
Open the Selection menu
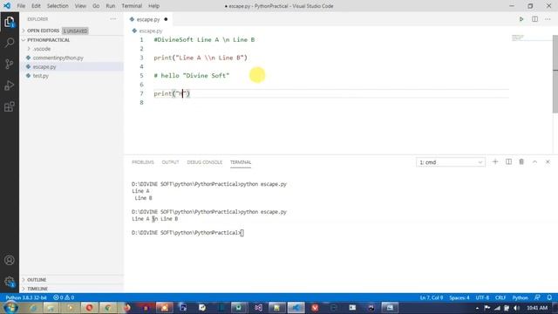click(x=58, y=6)
